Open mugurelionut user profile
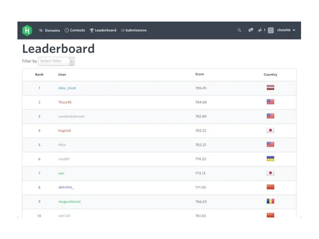The width and height of the screenshot is (319, 239). pos(70,201)
